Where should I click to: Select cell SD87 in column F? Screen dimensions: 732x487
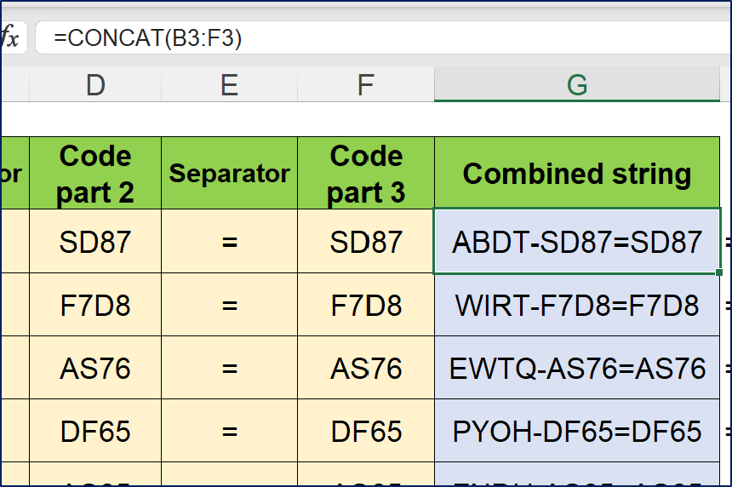click(366, 242)
